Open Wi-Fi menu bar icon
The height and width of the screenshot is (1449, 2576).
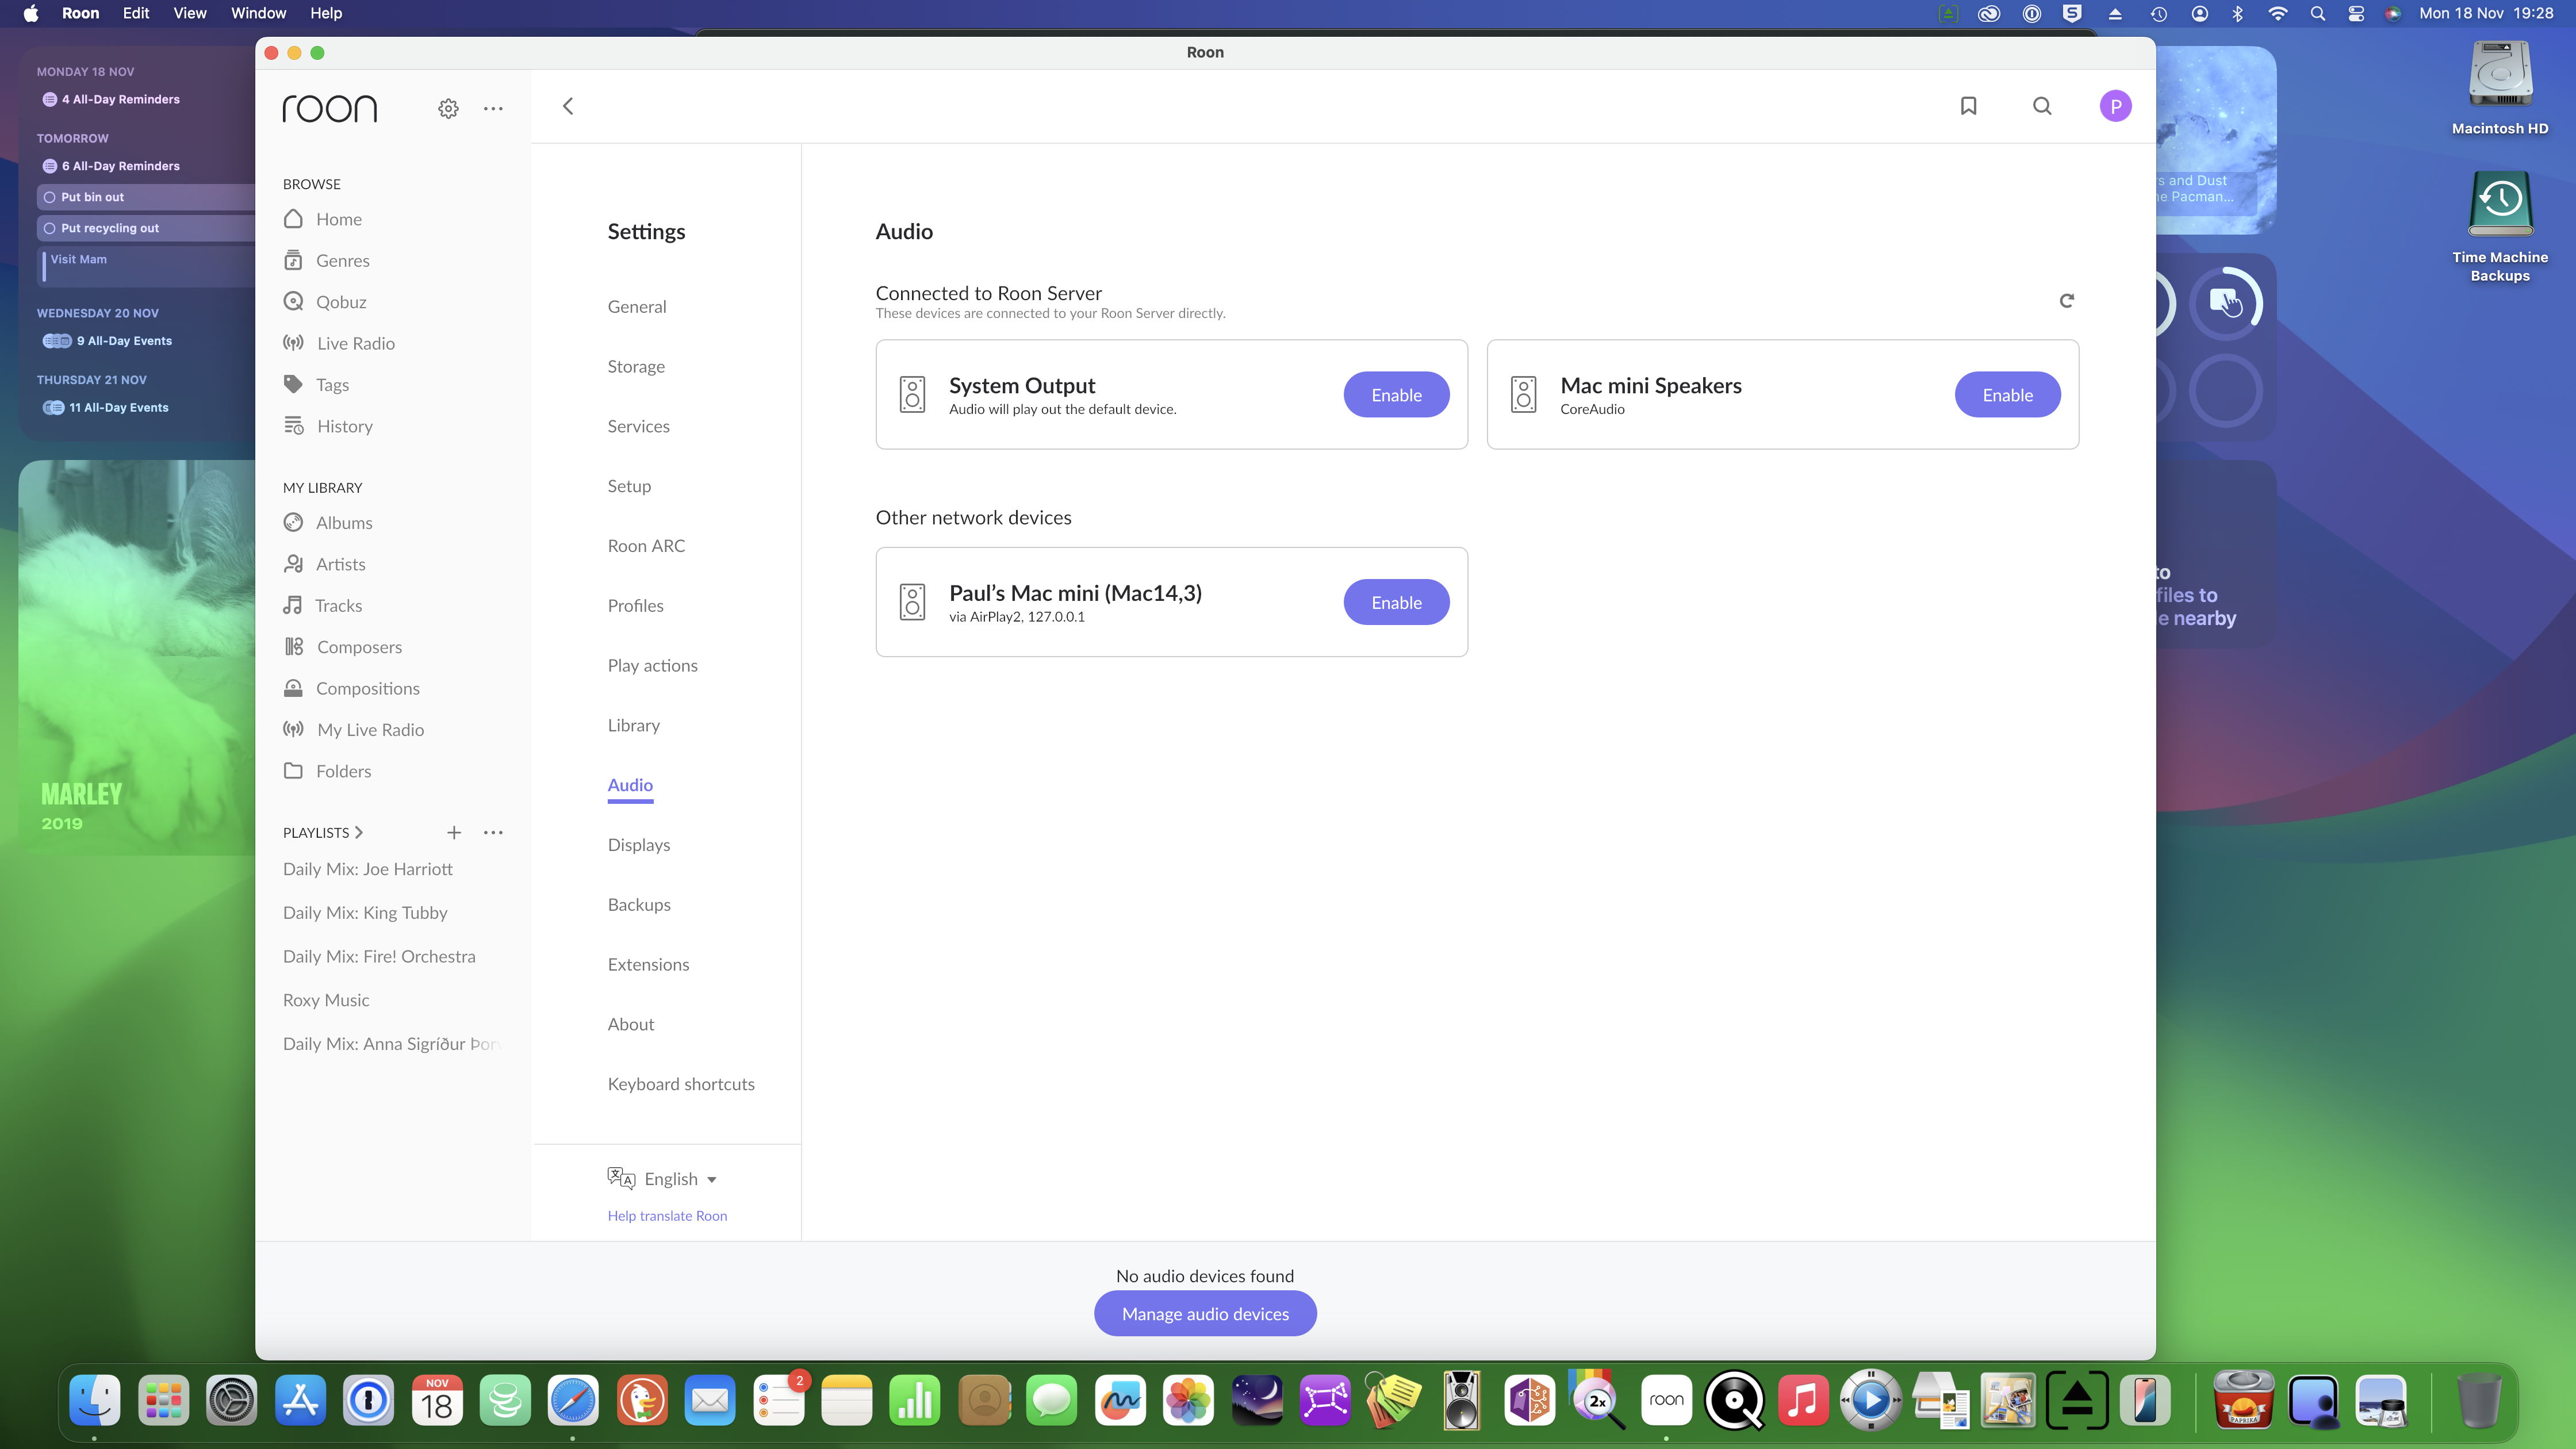2278,13
